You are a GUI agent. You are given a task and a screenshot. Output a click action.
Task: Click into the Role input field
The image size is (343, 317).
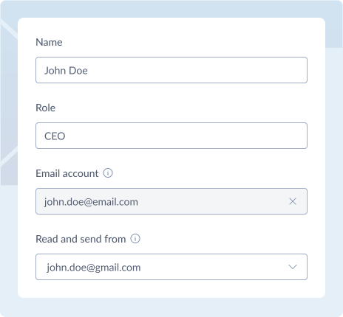[x=171, y=136]
